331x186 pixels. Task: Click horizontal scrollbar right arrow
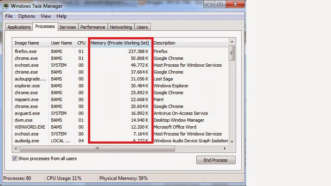(225, 148)
